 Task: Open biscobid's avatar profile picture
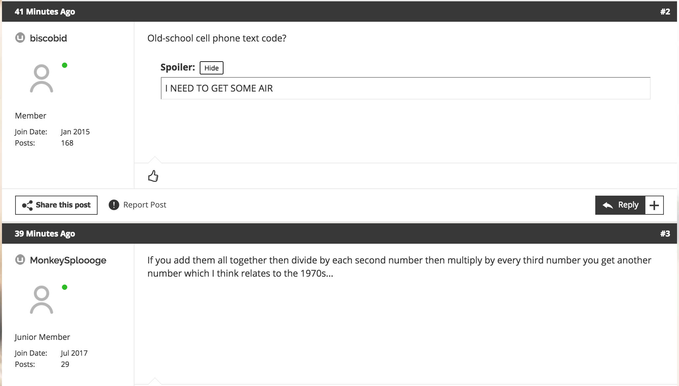[42, 78]
